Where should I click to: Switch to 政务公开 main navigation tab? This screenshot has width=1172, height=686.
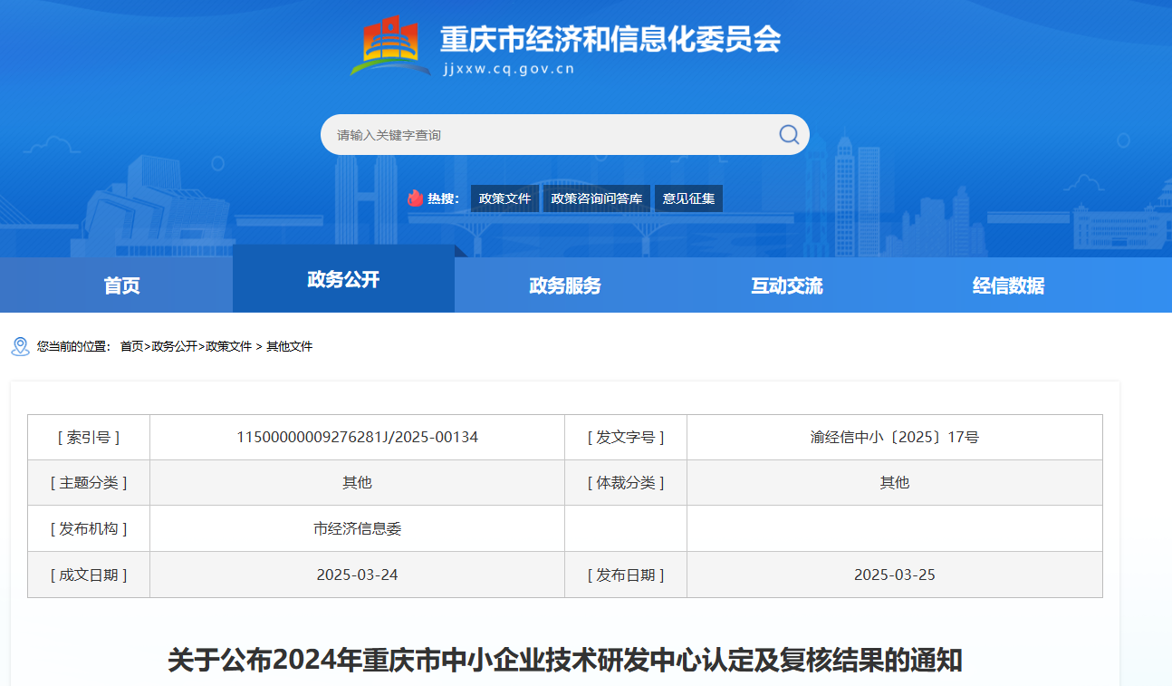(x=343, y=279)
